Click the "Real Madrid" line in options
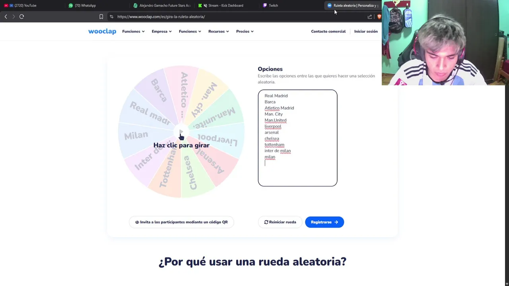This screenshot has height=286, width=509. pyautogui.click(x=276, y=96)
